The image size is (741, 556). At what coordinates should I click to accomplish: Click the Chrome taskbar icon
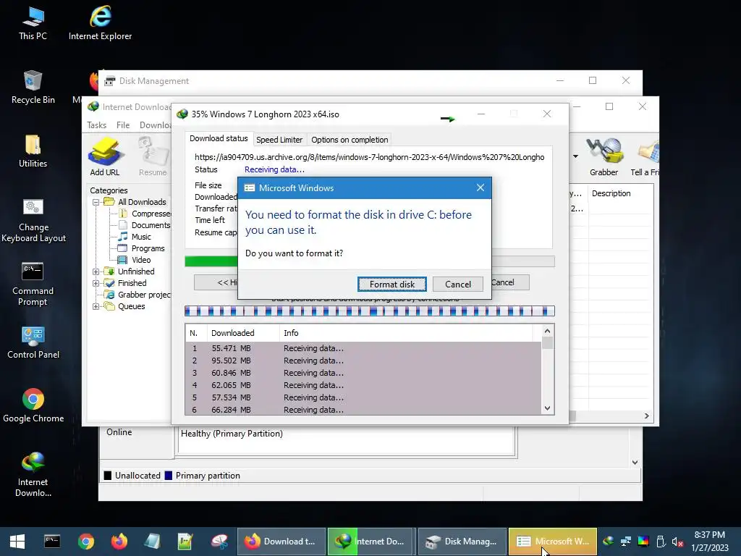85,542
